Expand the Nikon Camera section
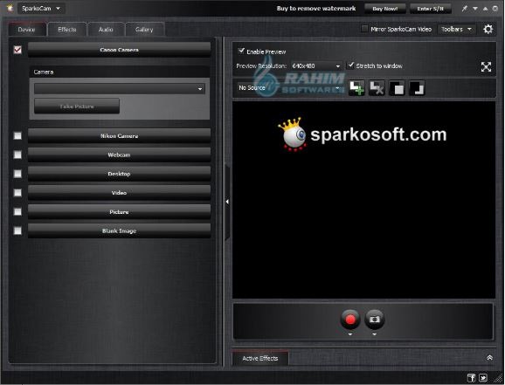Viewport: 505px width, 385px height. tap(119, 136)
